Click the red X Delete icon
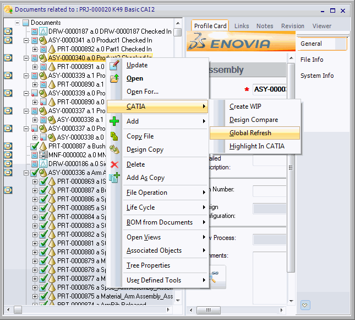This screenshot has height=320, width=355. point(114,164)
